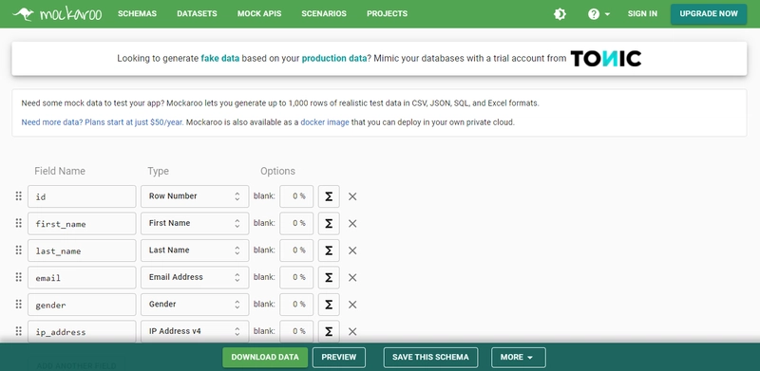Expand the MORE button menu
Viewport: 760px width, 371px height.
(518, 358)
